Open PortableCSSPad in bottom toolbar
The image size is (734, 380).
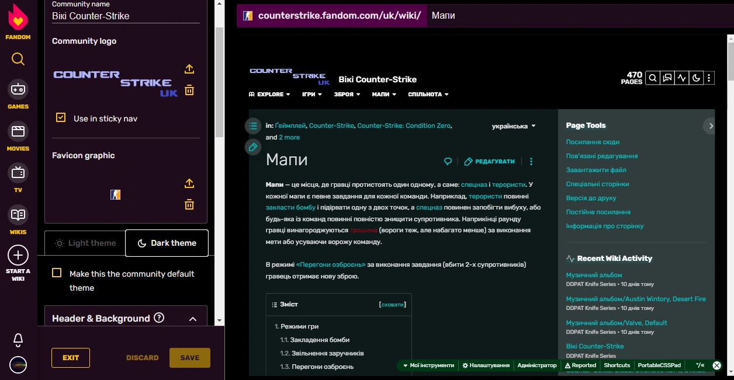click(x=659, y=365)
